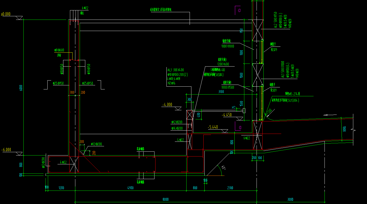Select the AL3 300X400 beam label
The image size is (367, 204).
click(x=176, y=70)
